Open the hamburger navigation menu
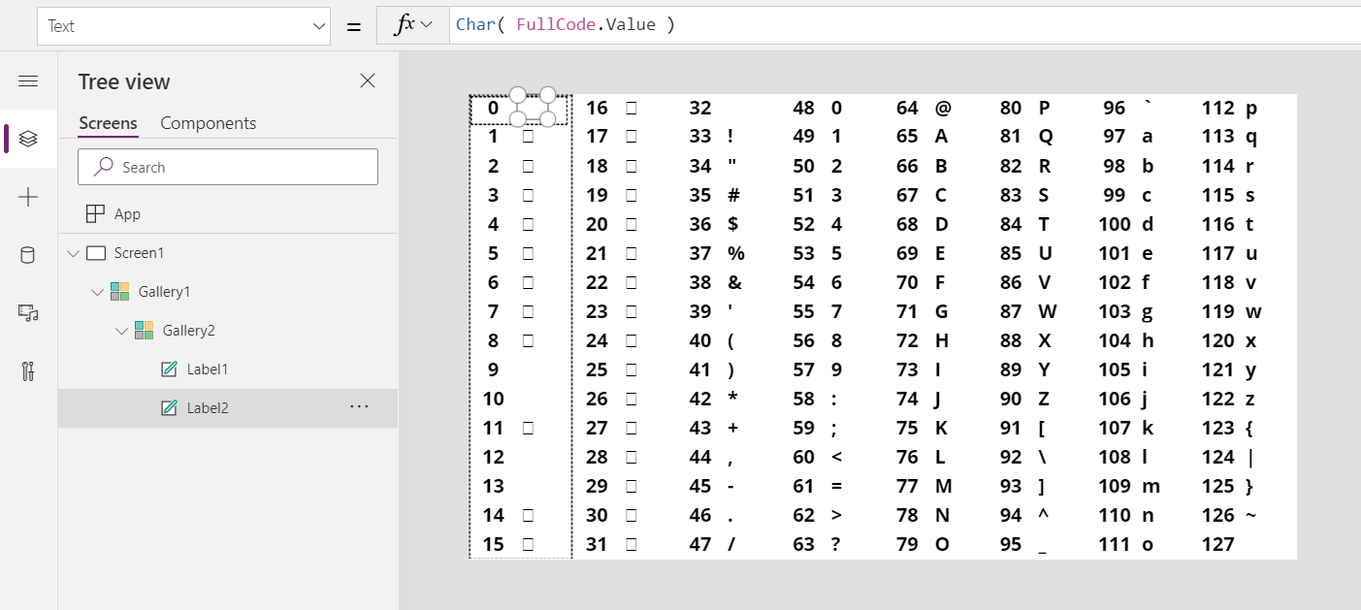This screenshot has height=610, width=1361. tap(28, 80)
